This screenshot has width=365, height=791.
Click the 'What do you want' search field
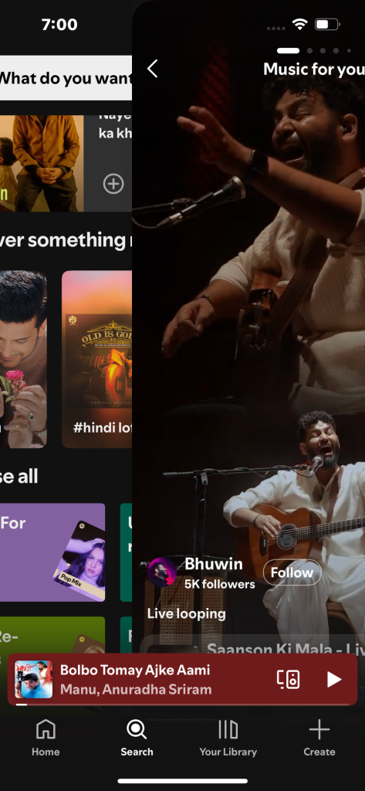(66, 78)
